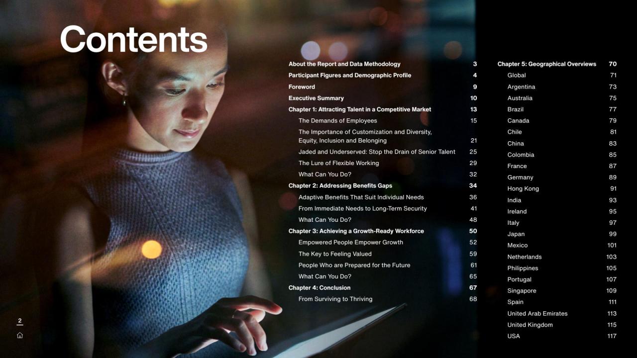Image resolution: width=637 pixels, height=358 pixels.
Task: Open the United Kingdom overview
Action: tap(530, 325)
